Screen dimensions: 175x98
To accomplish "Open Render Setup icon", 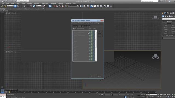I will [x=105, y=6].
